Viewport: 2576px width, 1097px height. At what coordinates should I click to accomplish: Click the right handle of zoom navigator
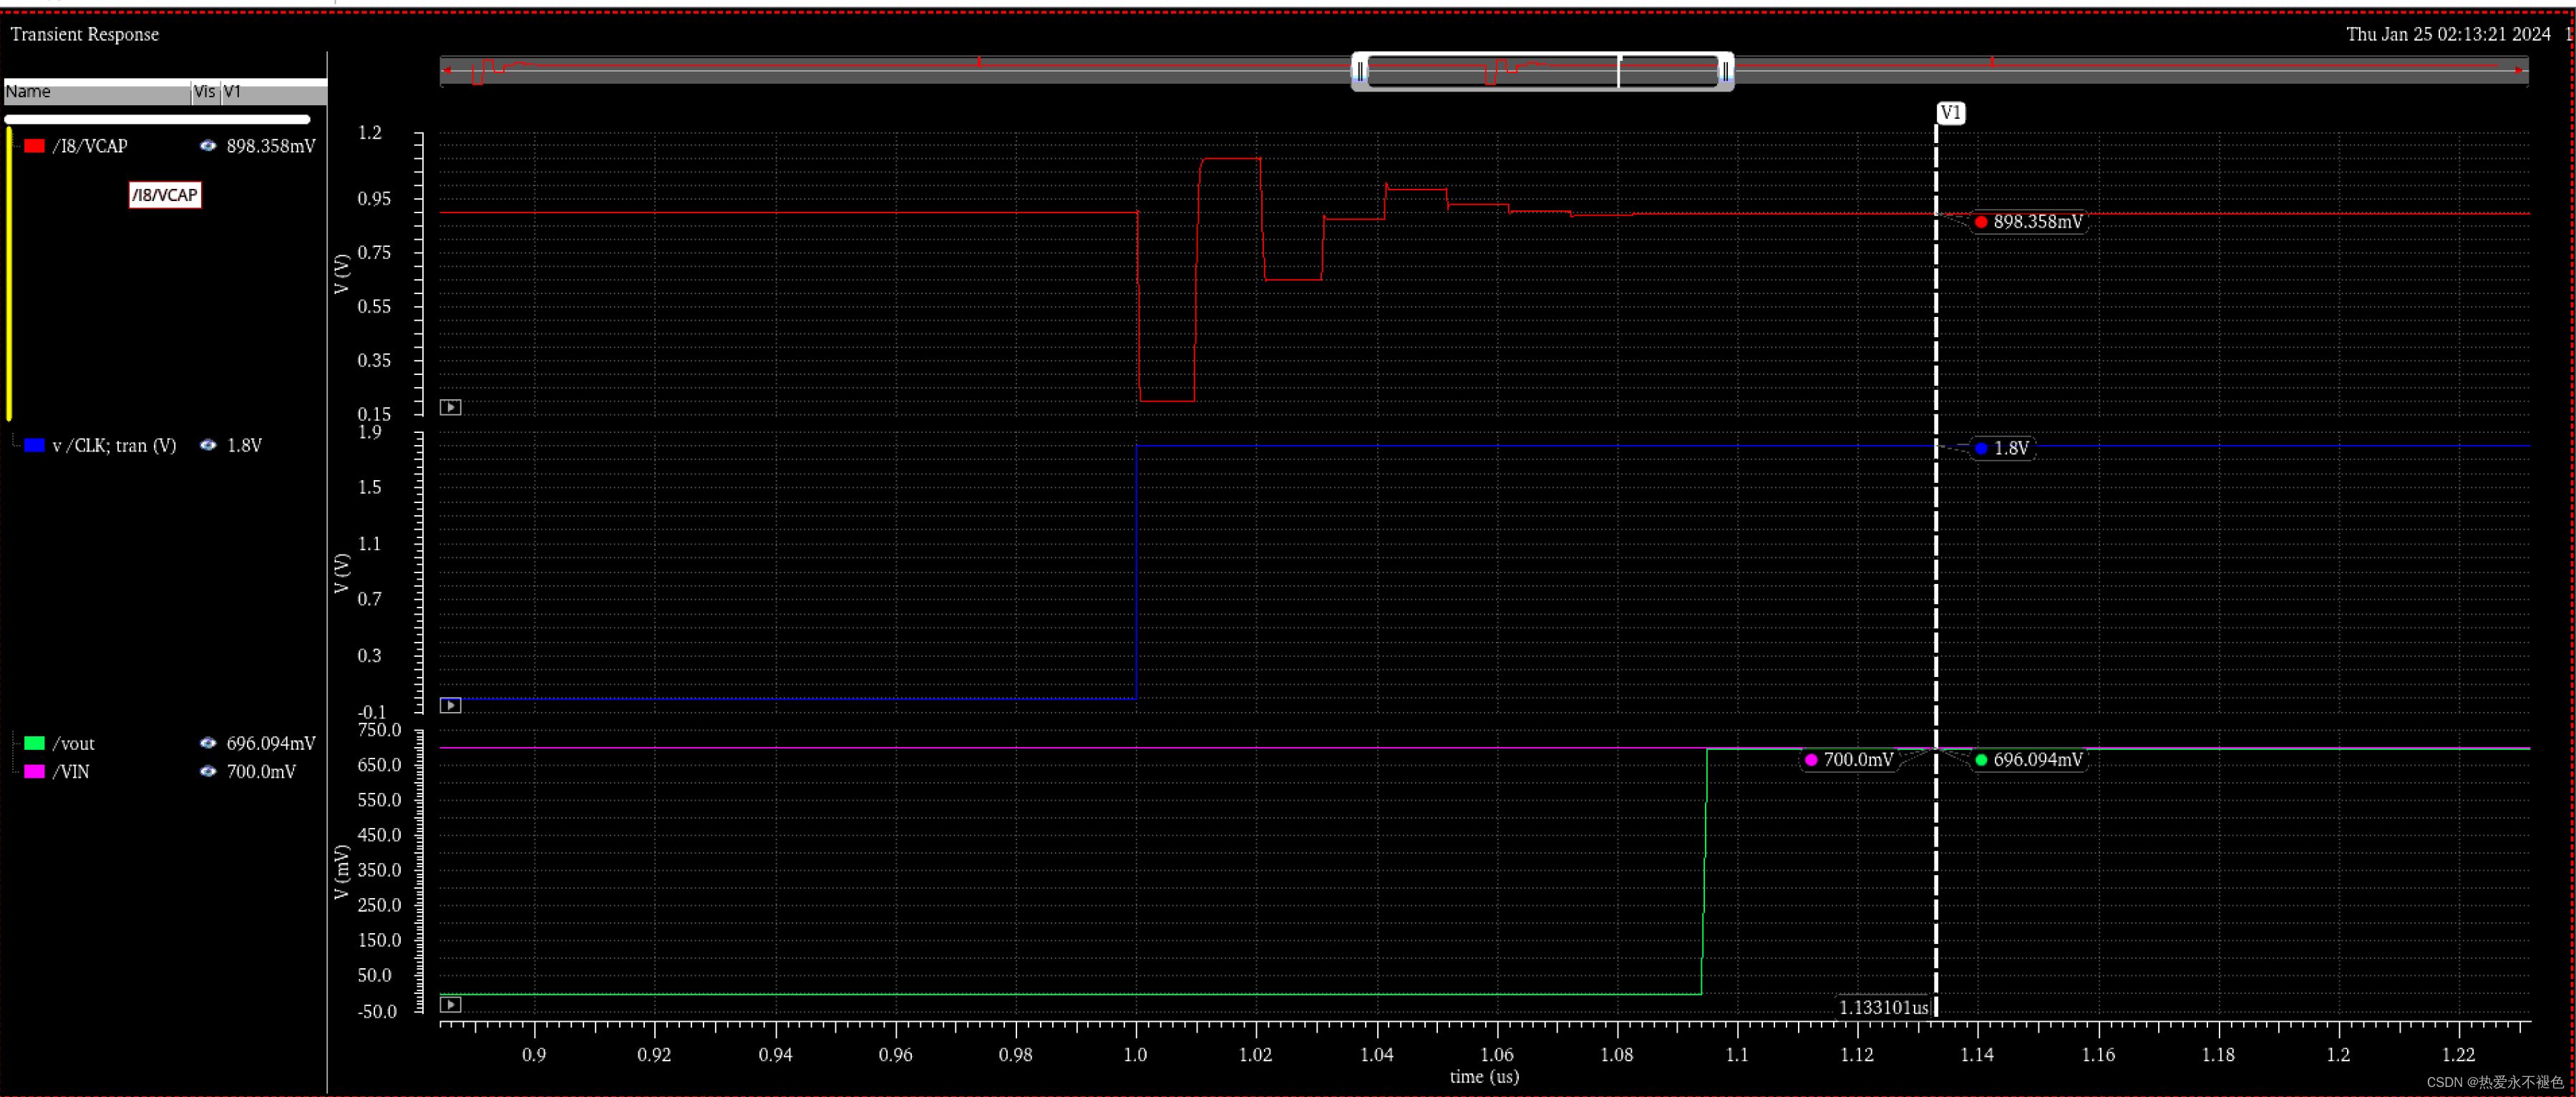1725,71
